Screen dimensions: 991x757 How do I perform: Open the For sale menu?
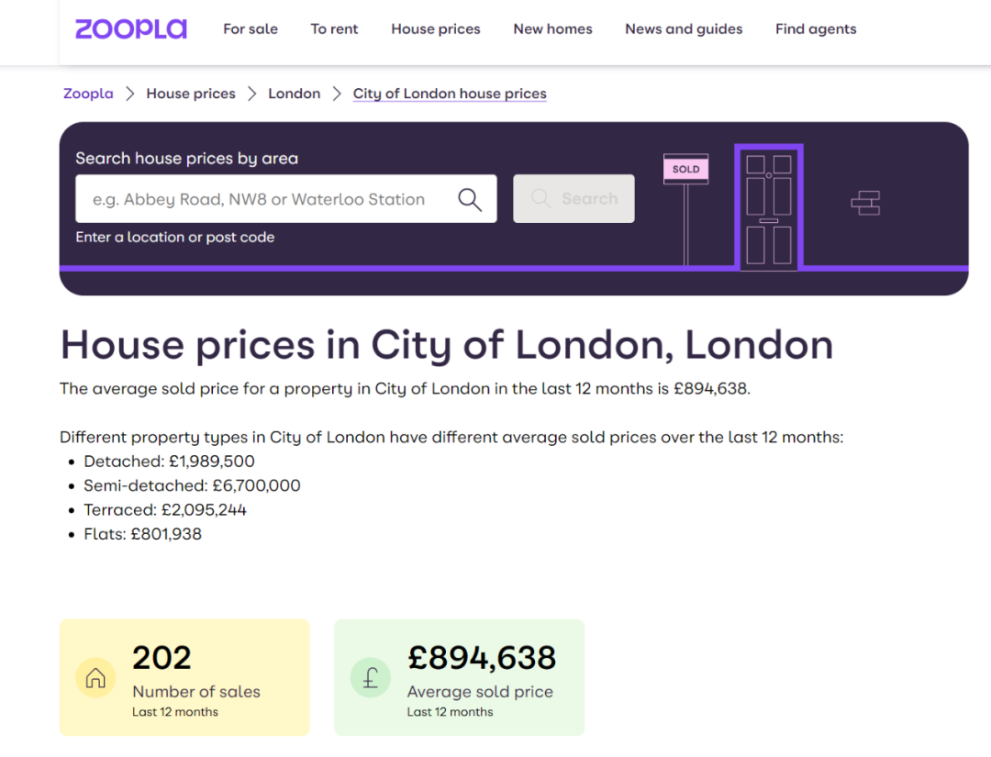point(251,29)
